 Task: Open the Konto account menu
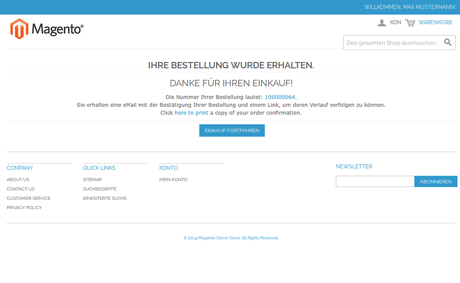click(x=395, y=22)
